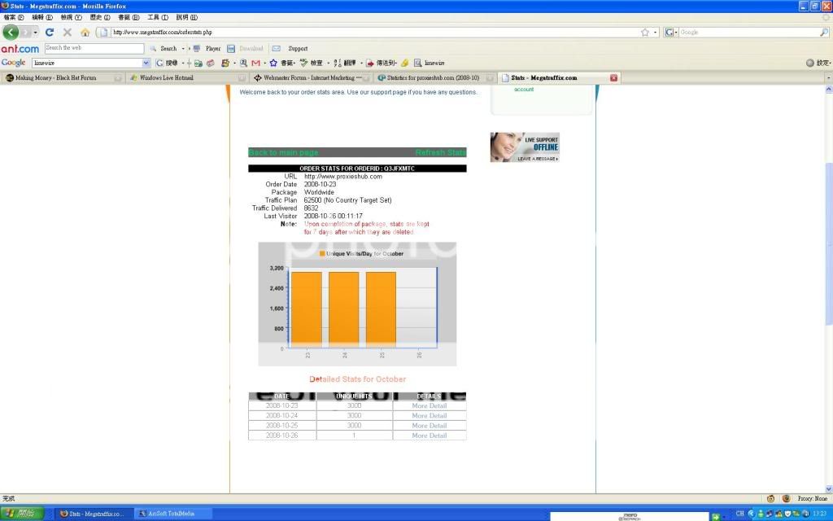
Task: Open the back/forward history dropdown arrow
Action: [x=35, y=33]
